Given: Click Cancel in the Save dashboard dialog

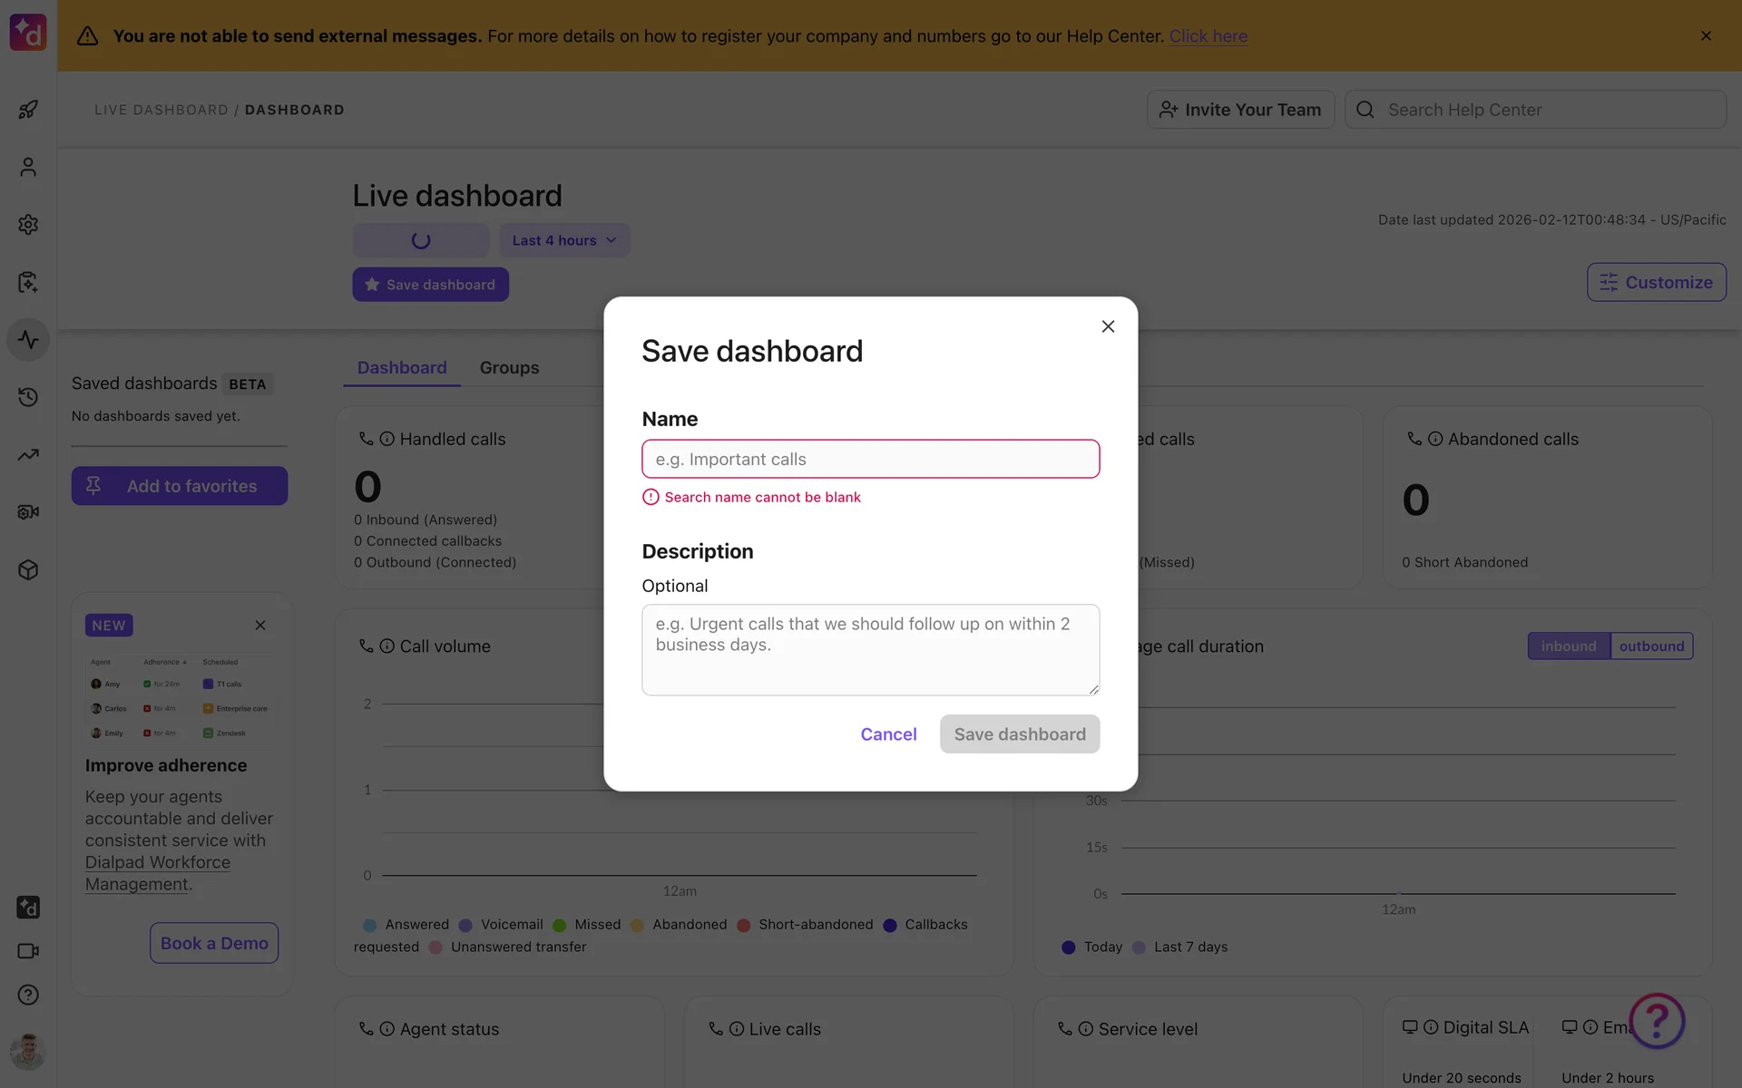Looking at the screenshot, I should point(888,734).
